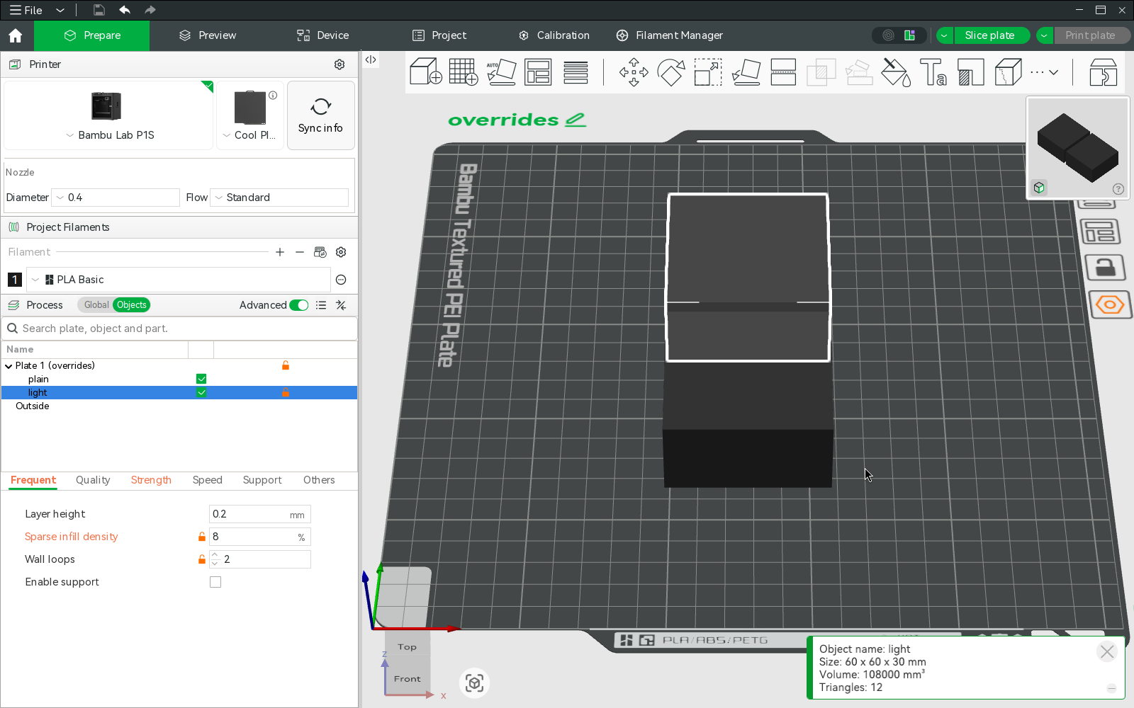1134x708 pixels.
Task: Collapse the Plate 1 (overrides) tree node
Action: tap(9, 366)
